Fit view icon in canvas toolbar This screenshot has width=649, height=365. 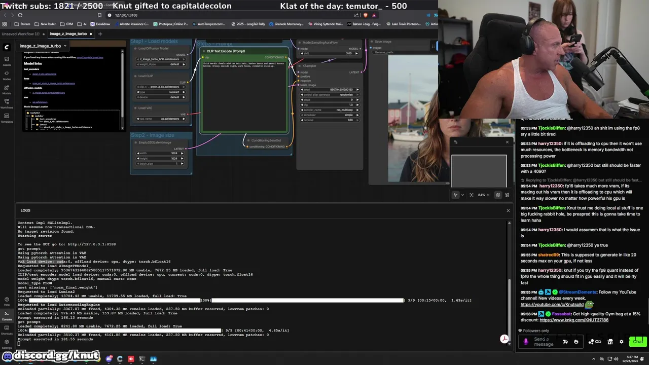click(x=472, y=195)
